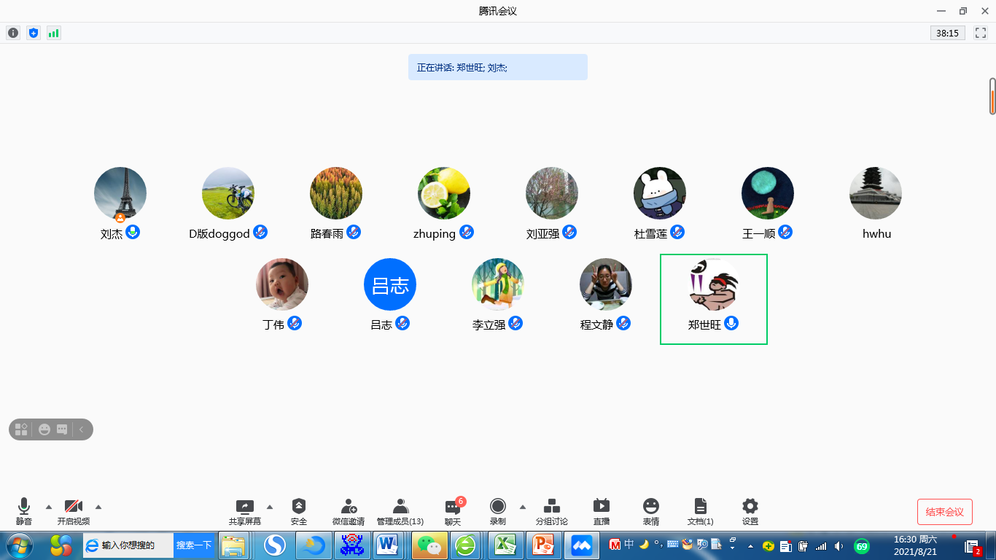Expand the arrow next to 静音
The width and height of the screenshot is (996, 560).
(49, 506)
